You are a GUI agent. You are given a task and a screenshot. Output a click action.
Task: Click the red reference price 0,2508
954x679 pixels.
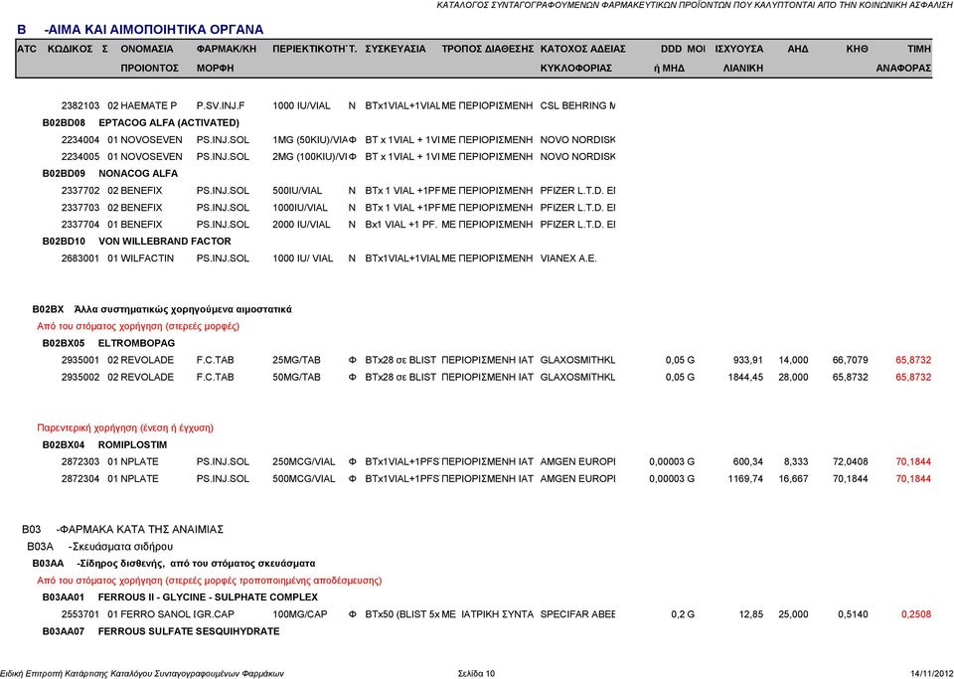point(915,614)
